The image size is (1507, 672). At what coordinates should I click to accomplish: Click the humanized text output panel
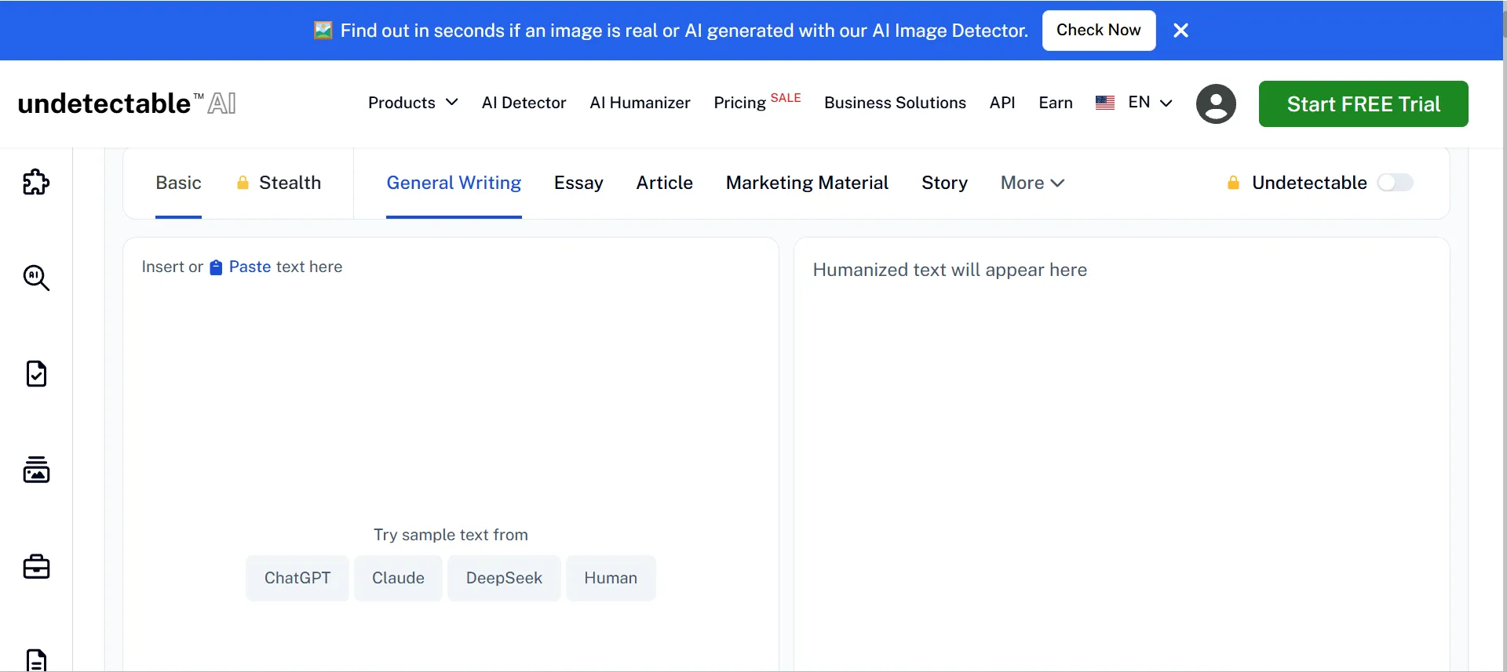coord(1122,455)
